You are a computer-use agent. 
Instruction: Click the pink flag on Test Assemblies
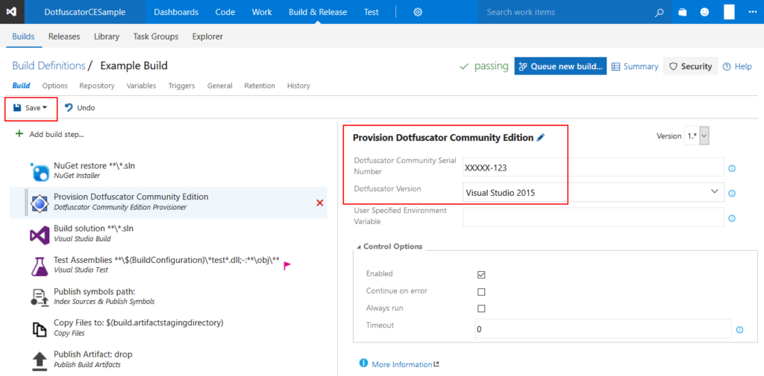coord(287,264)
